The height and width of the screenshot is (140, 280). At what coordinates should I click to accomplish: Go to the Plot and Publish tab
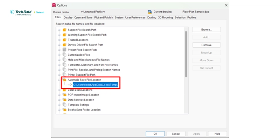[104, 17]
